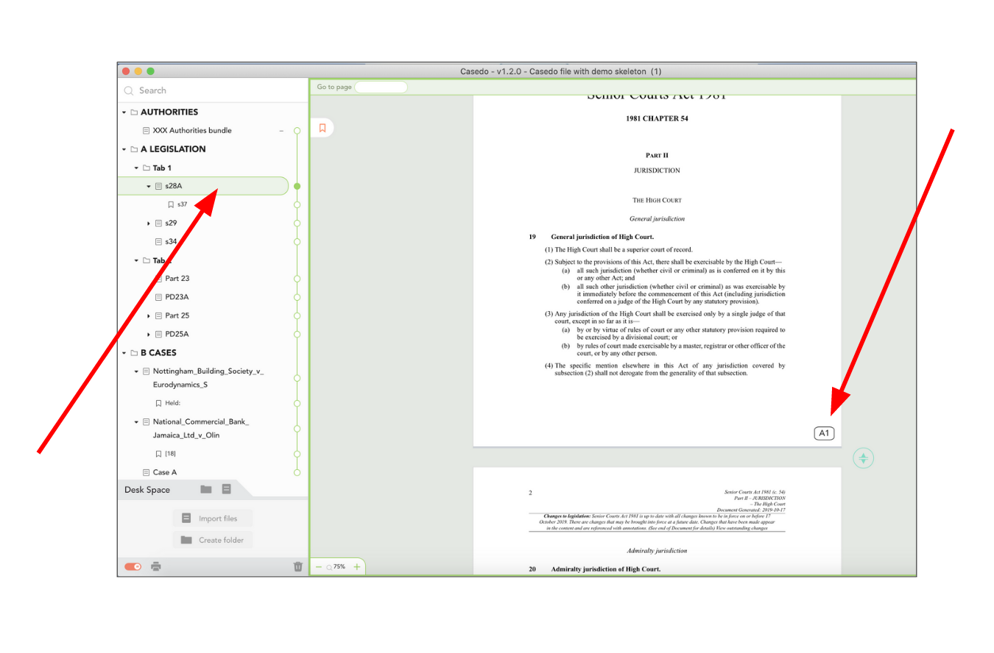The width and height of the screenshot is (994, 653).
Task: Collapse the AUTHORITIES folder
Action: point(124,113)
